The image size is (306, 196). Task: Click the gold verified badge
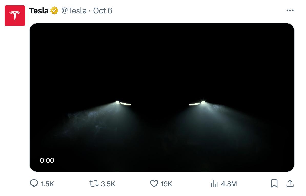(x=54, y=11)
